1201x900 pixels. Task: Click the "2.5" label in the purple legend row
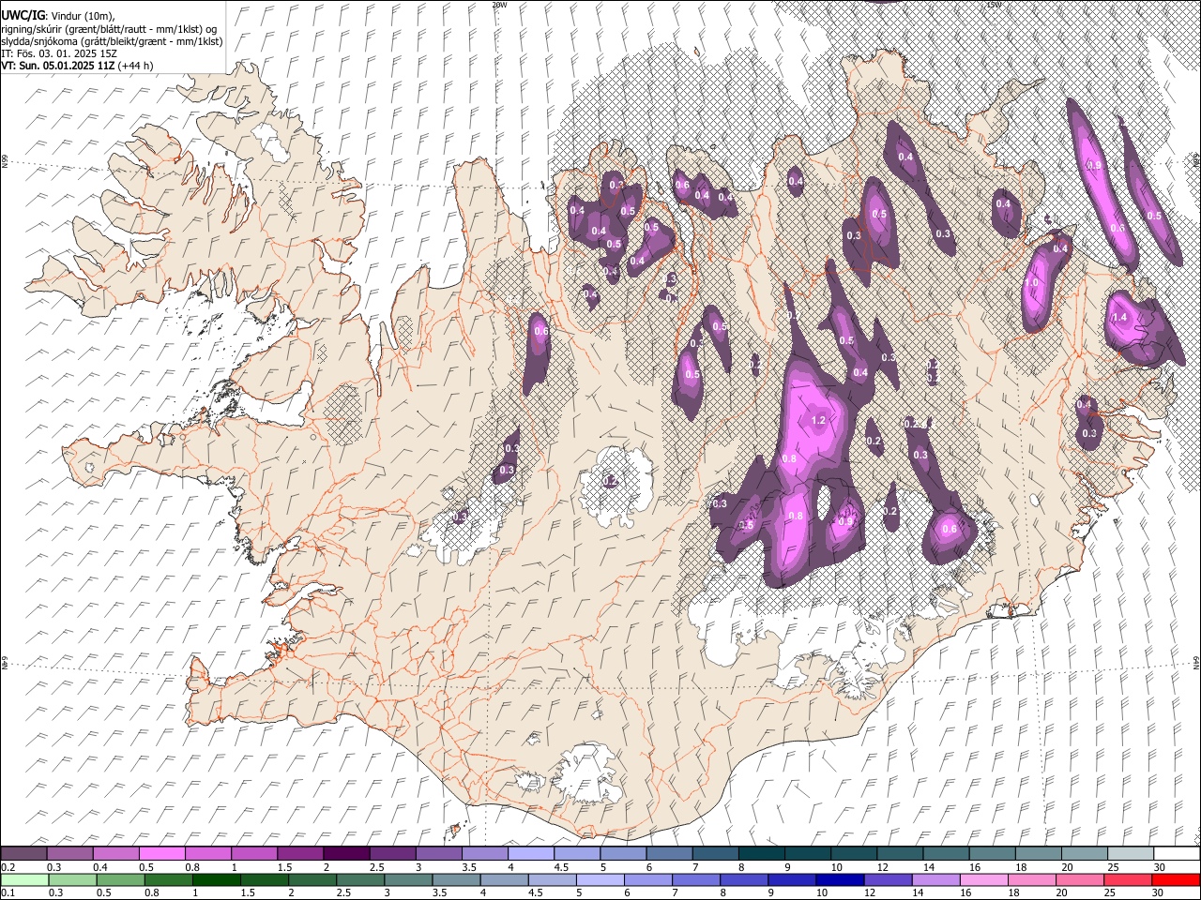[376, 866]
